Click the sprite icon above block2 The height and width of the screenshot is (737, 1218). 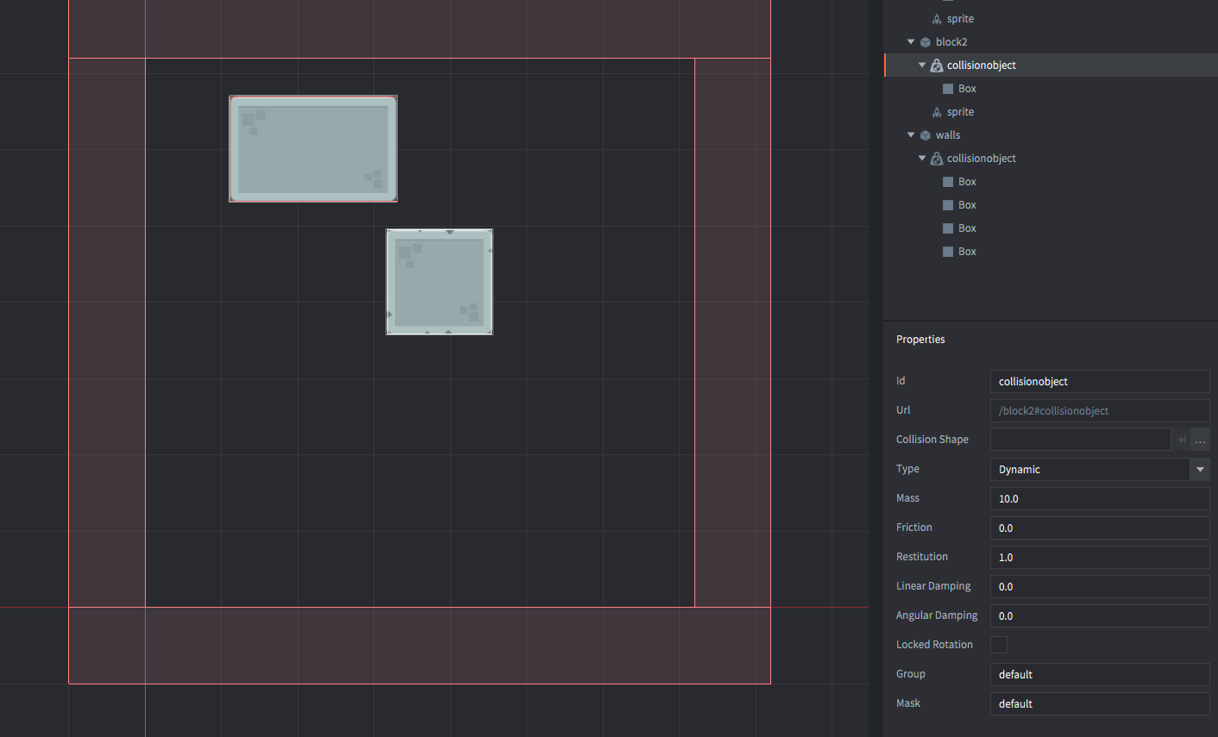(937, 19)
